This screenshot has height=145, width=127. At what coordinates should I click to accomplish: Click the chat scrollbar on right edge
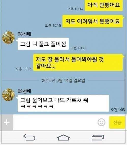pyautogui.click(x=125, y=84)
